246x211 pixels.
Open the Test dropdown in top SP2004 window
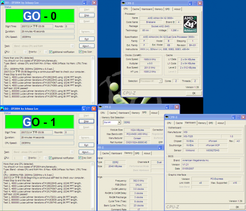72,46
